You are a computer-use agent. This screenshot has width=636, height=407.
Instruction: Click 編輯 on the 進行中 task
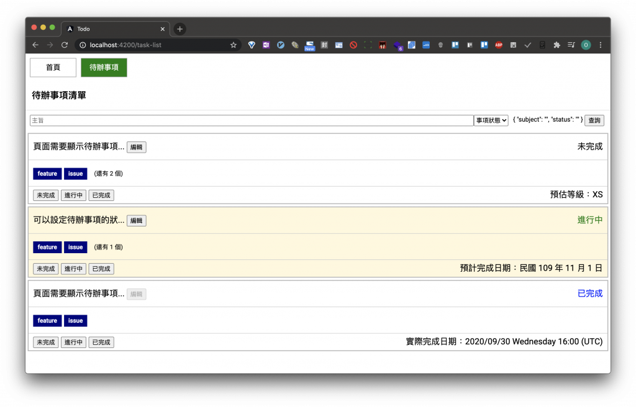point(136,220)
